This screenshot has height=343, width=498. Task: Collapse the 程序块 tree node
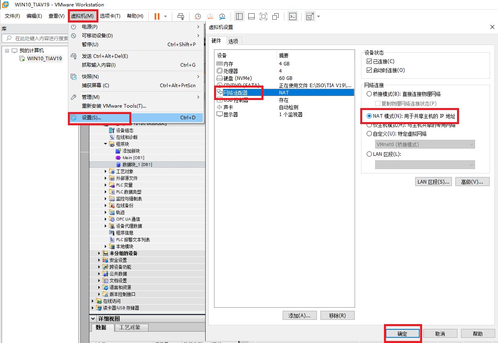coord(106,144)
